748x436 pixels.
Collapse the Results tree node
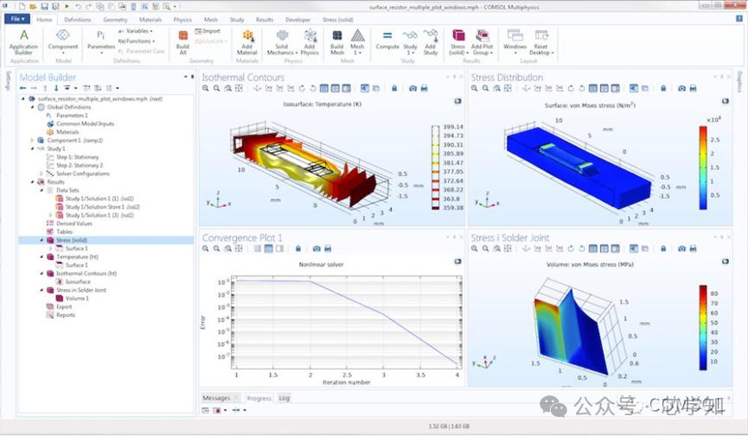(33, 182)
